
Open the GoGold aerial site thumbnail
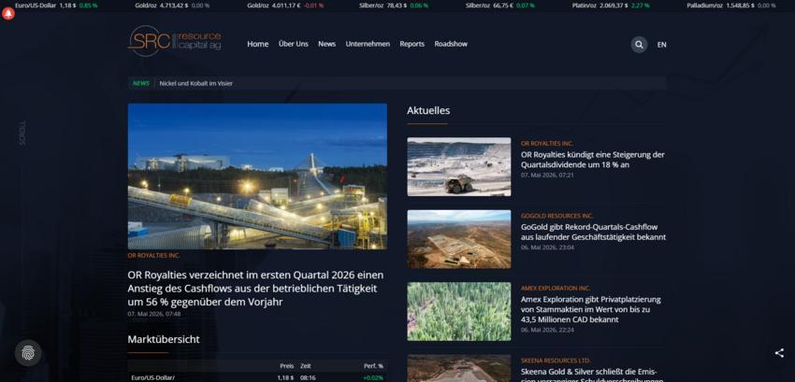459,239
